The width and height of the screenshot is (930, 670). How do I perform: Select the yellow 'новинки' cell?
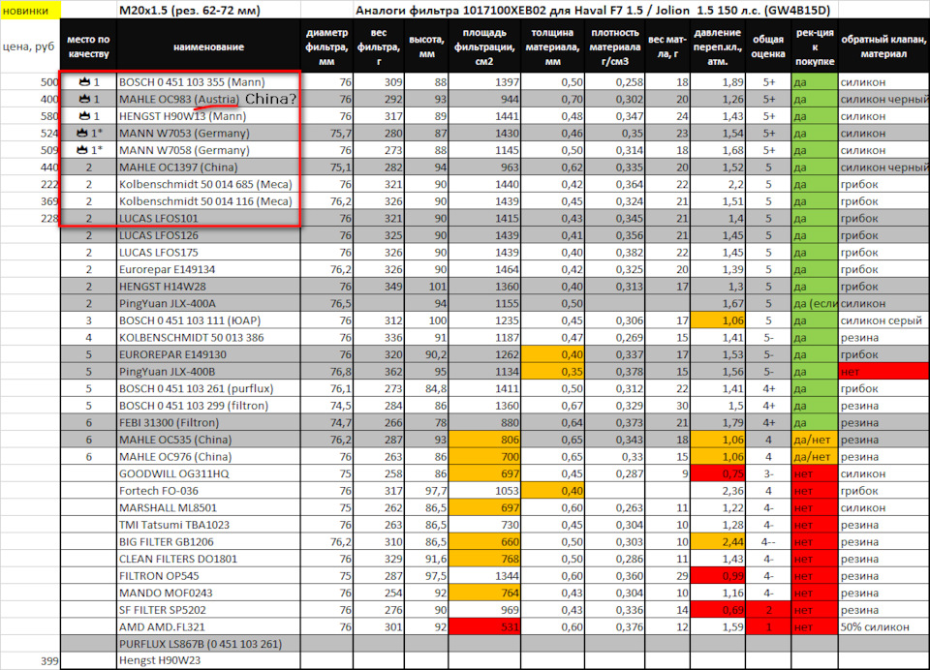(30, 10)
